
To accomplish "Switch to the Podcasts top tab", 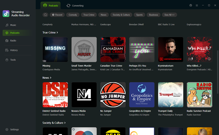I will click(51, 5).
